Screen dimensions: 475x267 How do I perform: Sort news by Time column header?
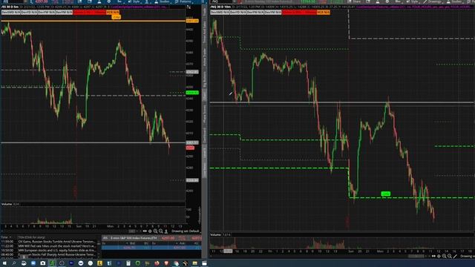[x=6, y=237]
